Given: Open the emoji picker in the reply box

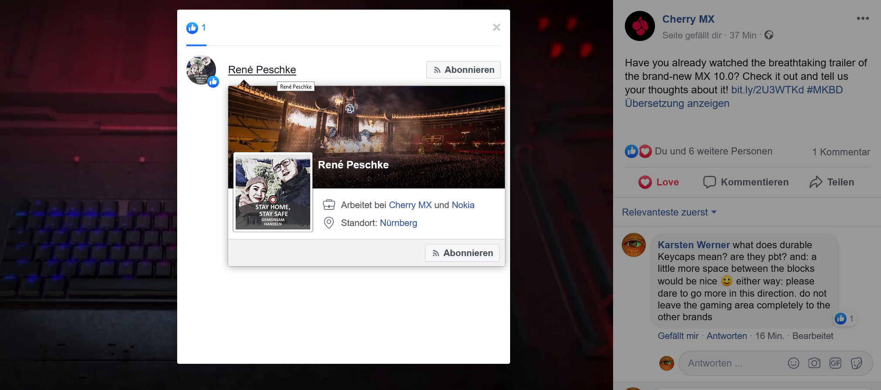Looking at the screenshot, I should (x=793, y=363).
